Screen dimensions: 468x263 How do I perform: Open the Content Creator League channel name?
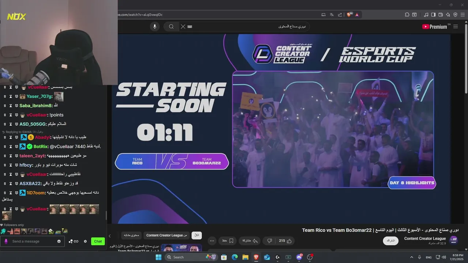[x=425, y=239]
